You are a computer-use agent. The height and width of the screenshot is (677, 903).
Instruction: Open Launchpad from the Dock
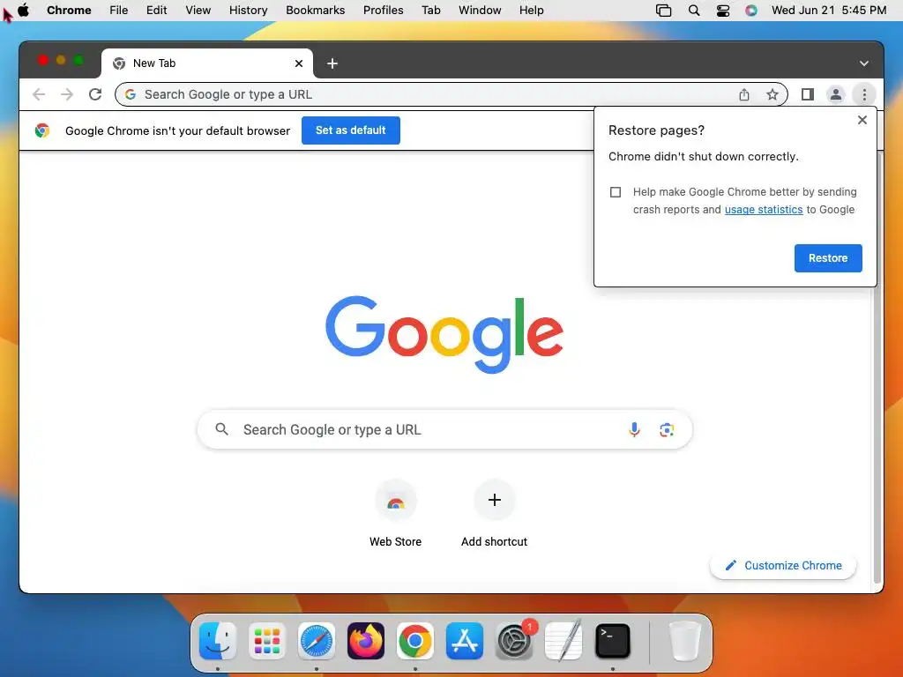[x=267, y=641]
